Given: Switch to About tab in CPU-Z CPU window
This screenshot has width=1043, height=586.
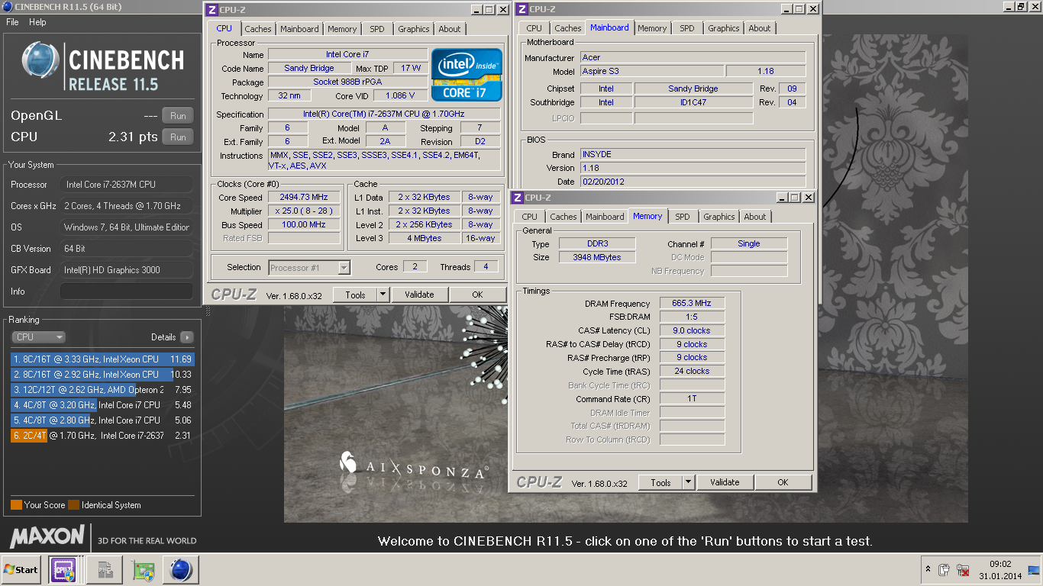Looking at the screenshot, I should [450, 29].
